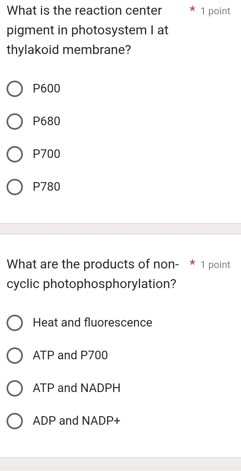This screenshot has height=471, width=241.
Task: Select the P780 radio button
Action: [14, 187]
